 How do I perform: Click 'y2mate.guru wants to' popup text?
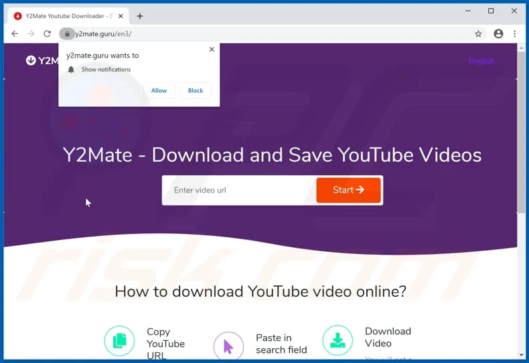102,55
